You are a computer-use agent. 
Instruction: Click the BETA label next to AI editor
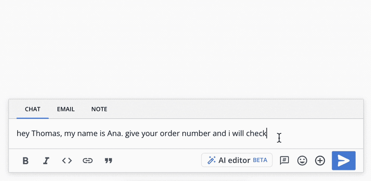(260, 160)
